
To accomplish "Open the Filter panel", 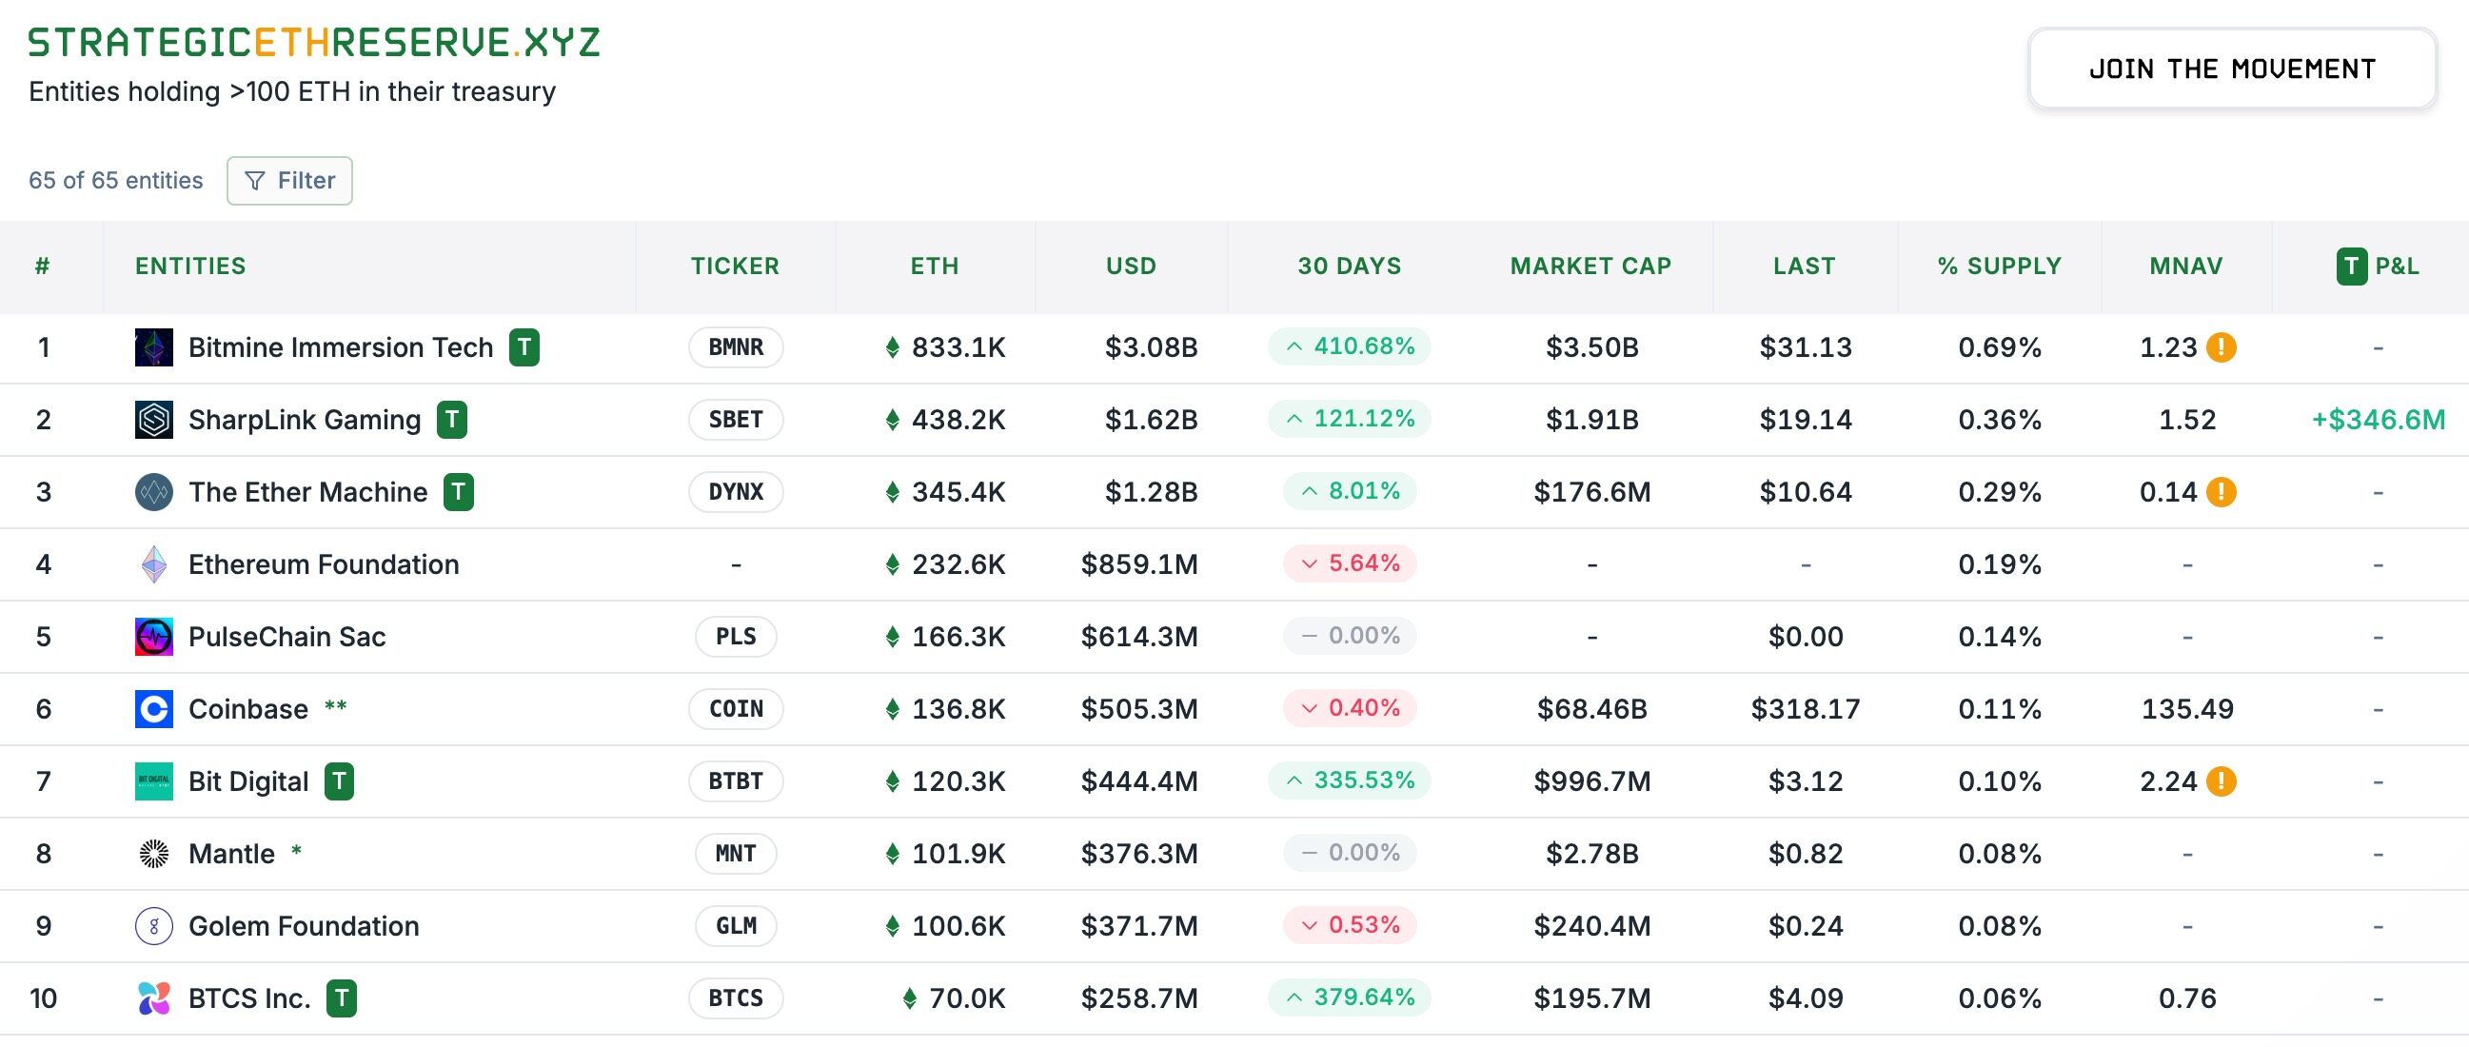I will pyautogui.click(x=289, y=180).
